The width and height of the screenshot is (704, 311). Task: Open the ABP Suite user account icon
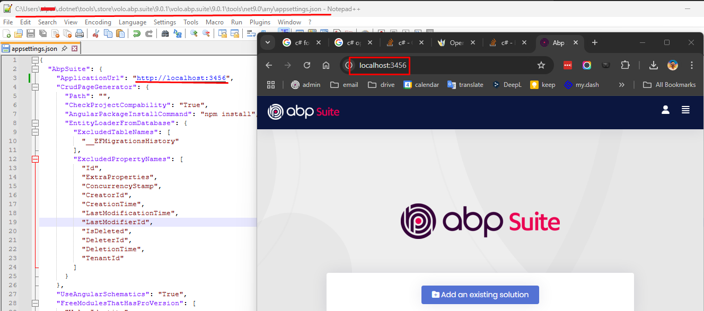665,110
